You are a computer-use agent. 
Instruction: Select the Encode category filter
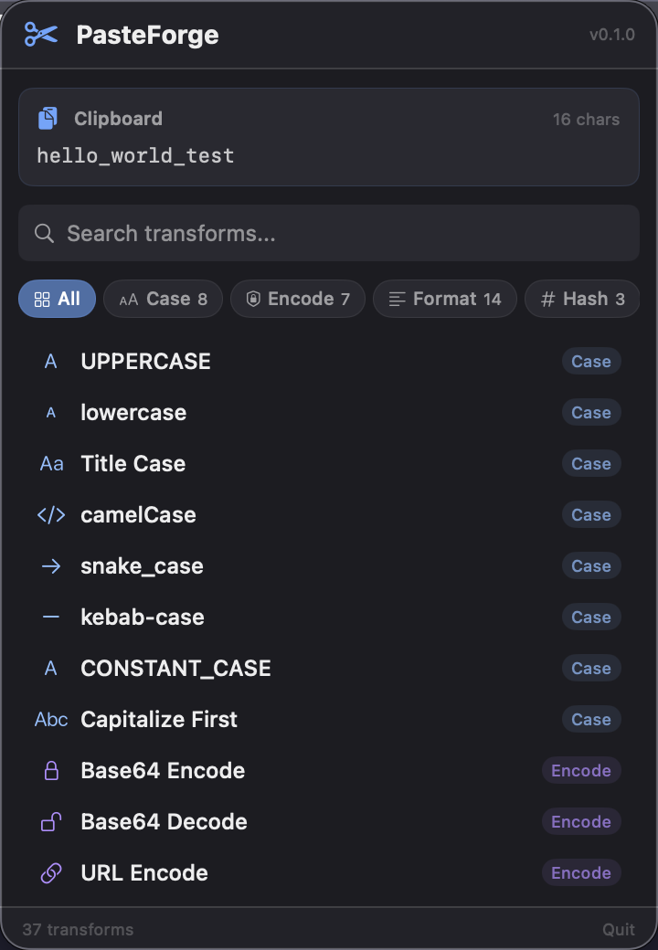[298, 299]
